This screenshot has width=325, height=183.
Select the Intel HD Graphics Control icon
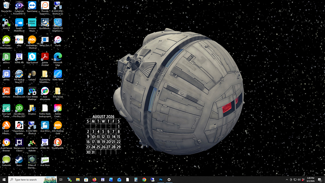[58, 25]
